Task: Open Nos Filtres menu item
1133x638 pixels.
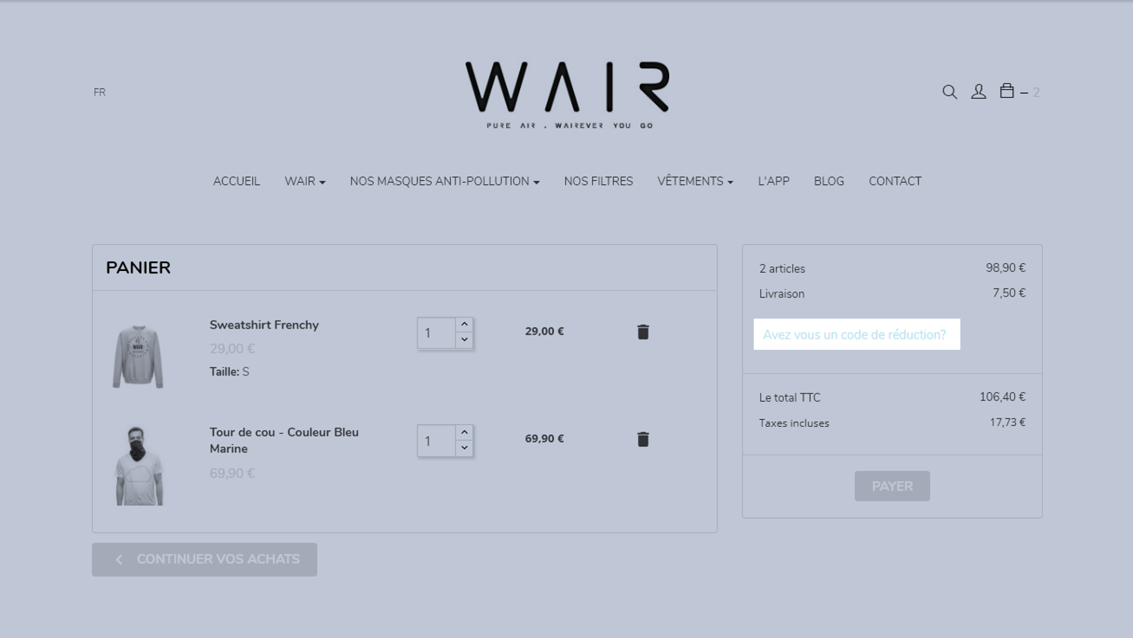Action: pos(598,181)
